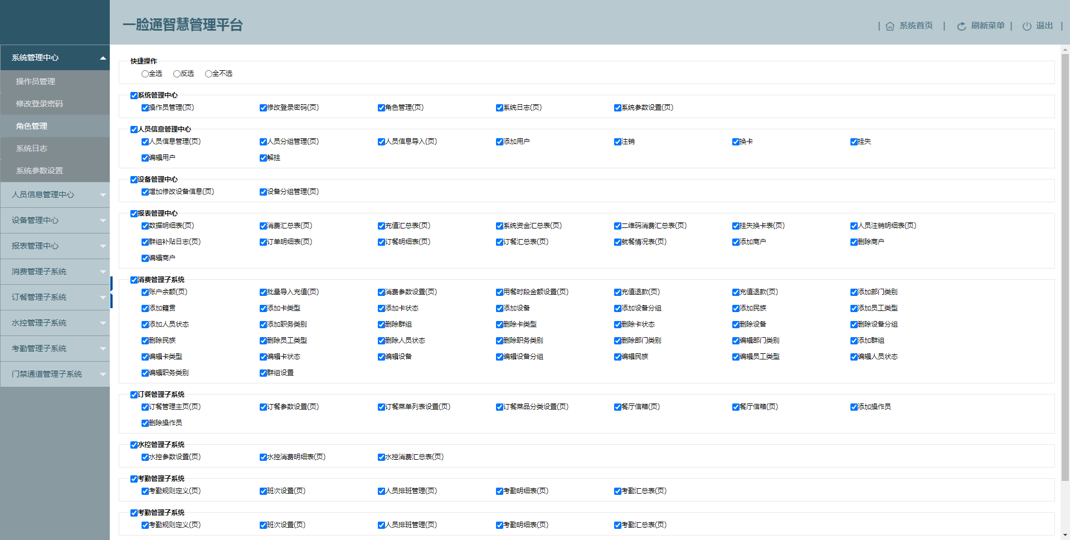Open 操作员管理 in the sidebar
Image resolution: width=1070 pixels, height=540 pixels.
point(55,81)
